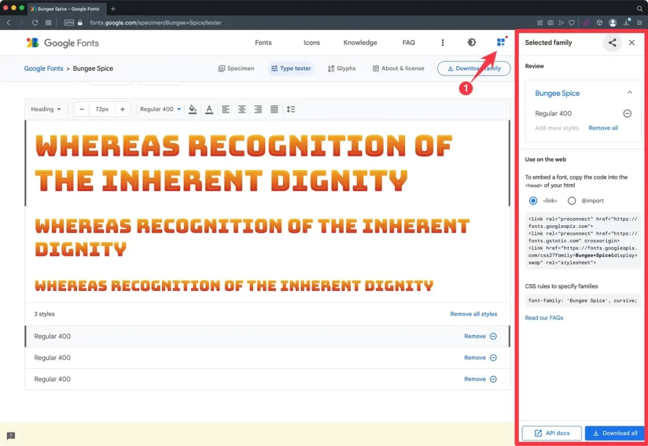
Task: Click the share icon in Selected family panel
Action: [612, 43]
